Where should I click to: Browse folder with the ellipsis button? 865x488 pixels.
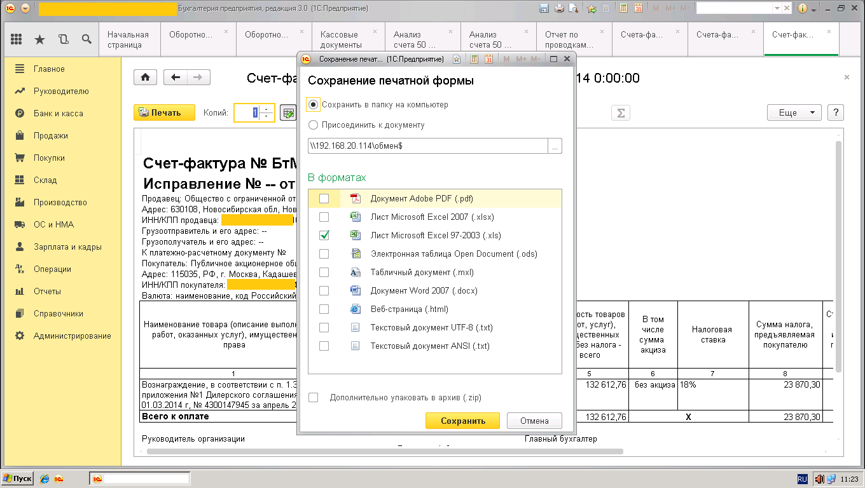tap(555, 146)
